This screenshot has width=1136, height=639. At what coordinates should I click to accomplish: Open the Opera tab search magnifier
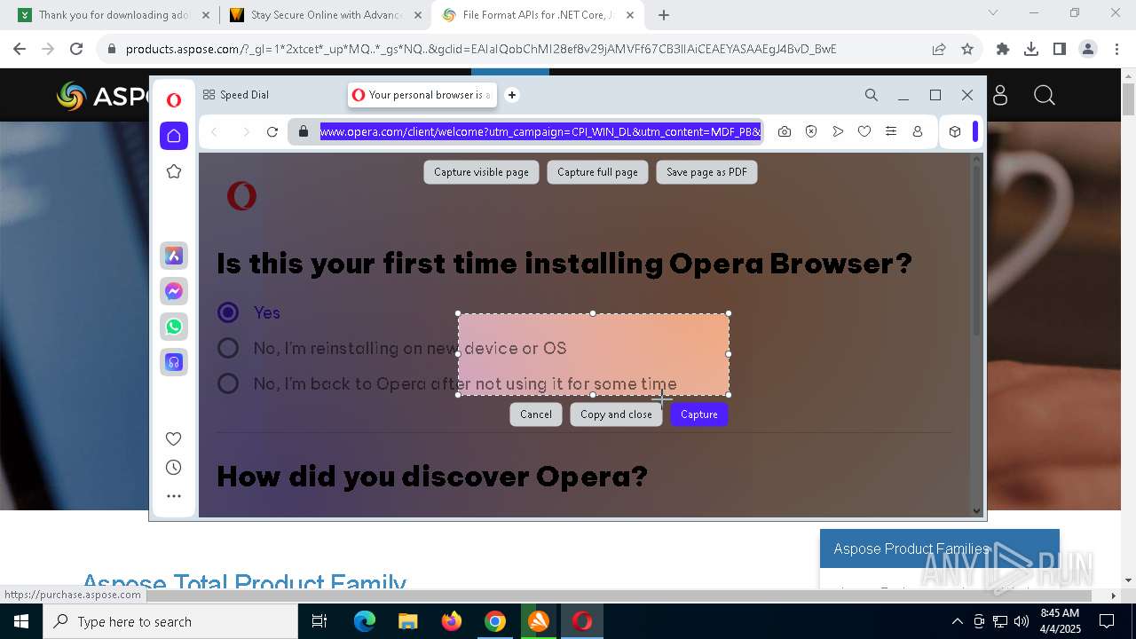[x=872, y=95]
